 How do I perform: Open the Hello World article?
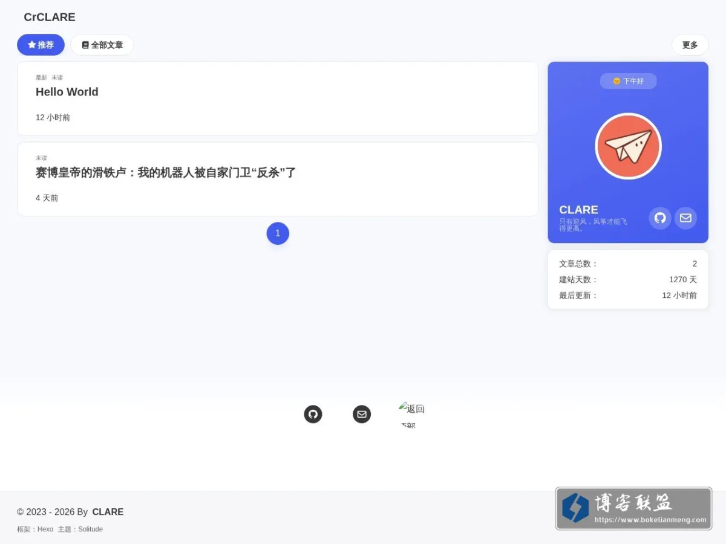click(x=67, y=92)
